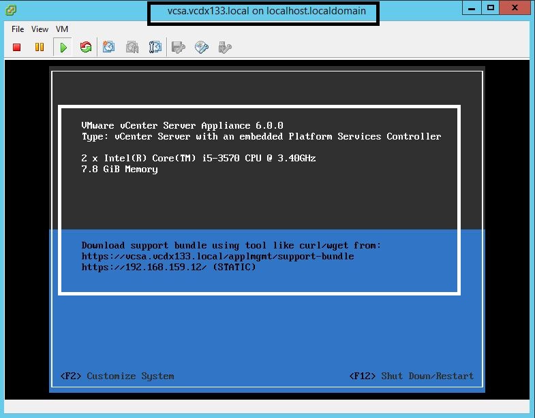Open the View menu
This screenshot has height=418, width=535.
pos(40,29)
